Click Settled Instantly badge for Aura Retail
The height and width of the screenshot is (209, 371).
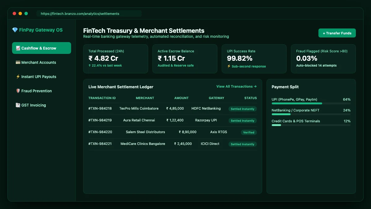243,121
